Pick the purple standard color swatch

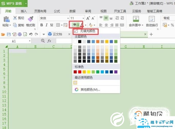(116, 72)
